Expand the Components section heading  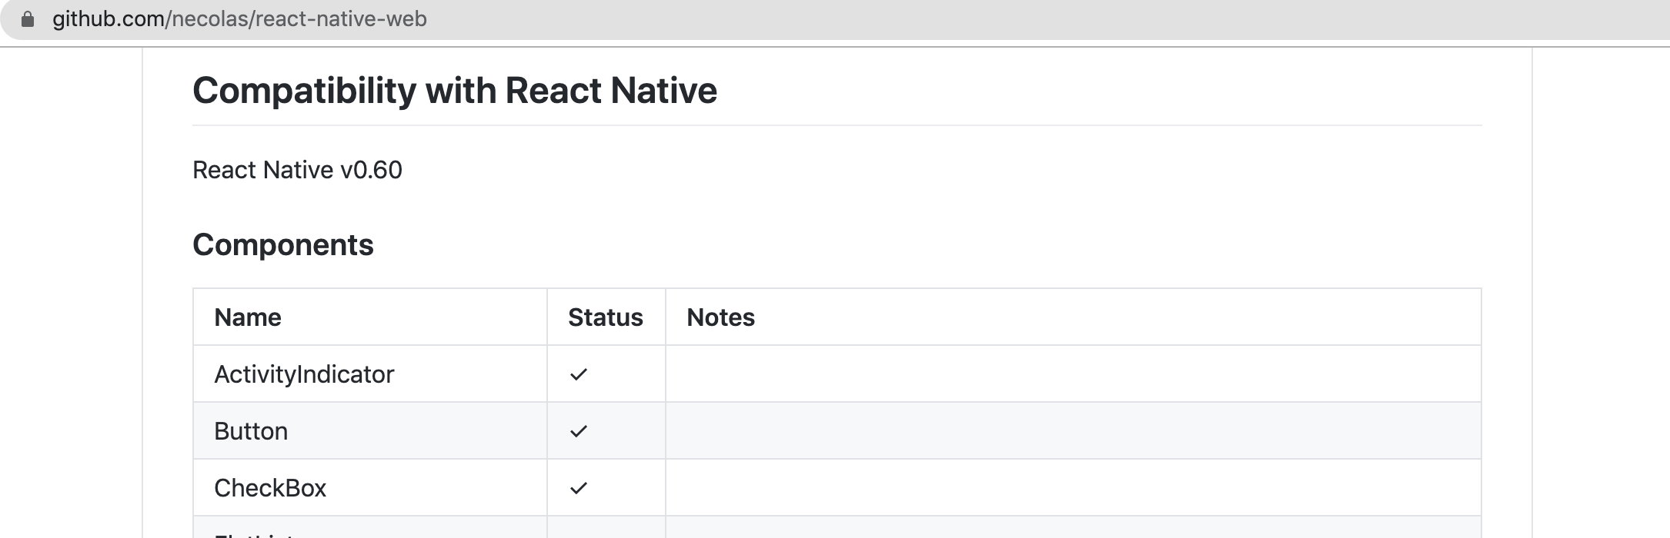tap(284, 244)
